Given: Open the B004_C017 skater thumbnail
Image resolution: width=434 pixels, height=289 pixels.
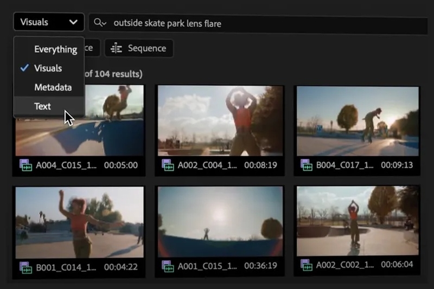Looking at the screenshot, I should (357, 120).
